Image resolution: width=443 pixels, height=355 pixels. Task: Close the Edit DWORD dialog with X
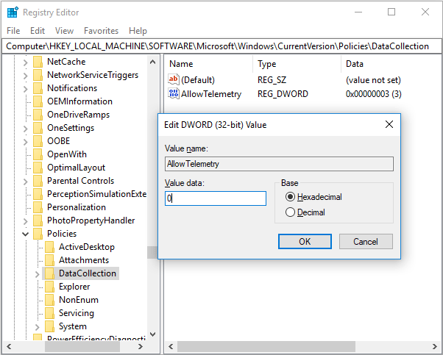[389, 124]
